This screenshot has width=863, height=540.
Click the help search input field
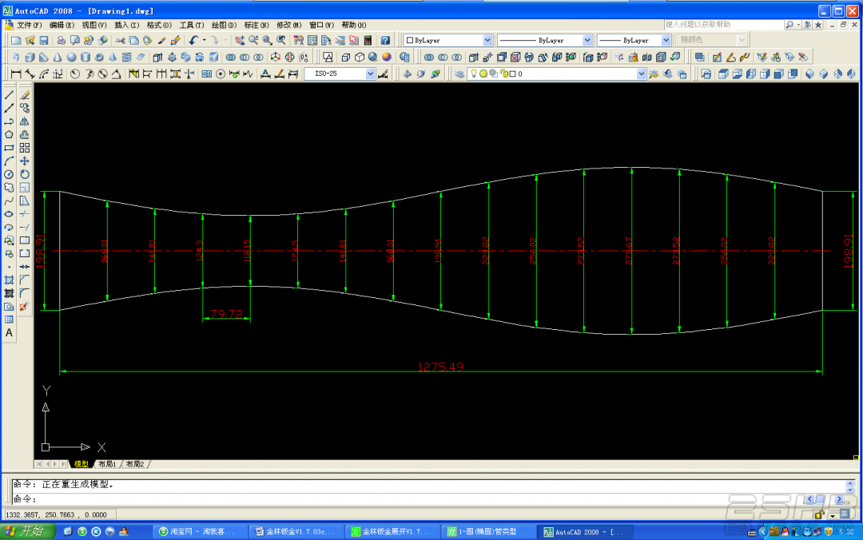(724, 25)
